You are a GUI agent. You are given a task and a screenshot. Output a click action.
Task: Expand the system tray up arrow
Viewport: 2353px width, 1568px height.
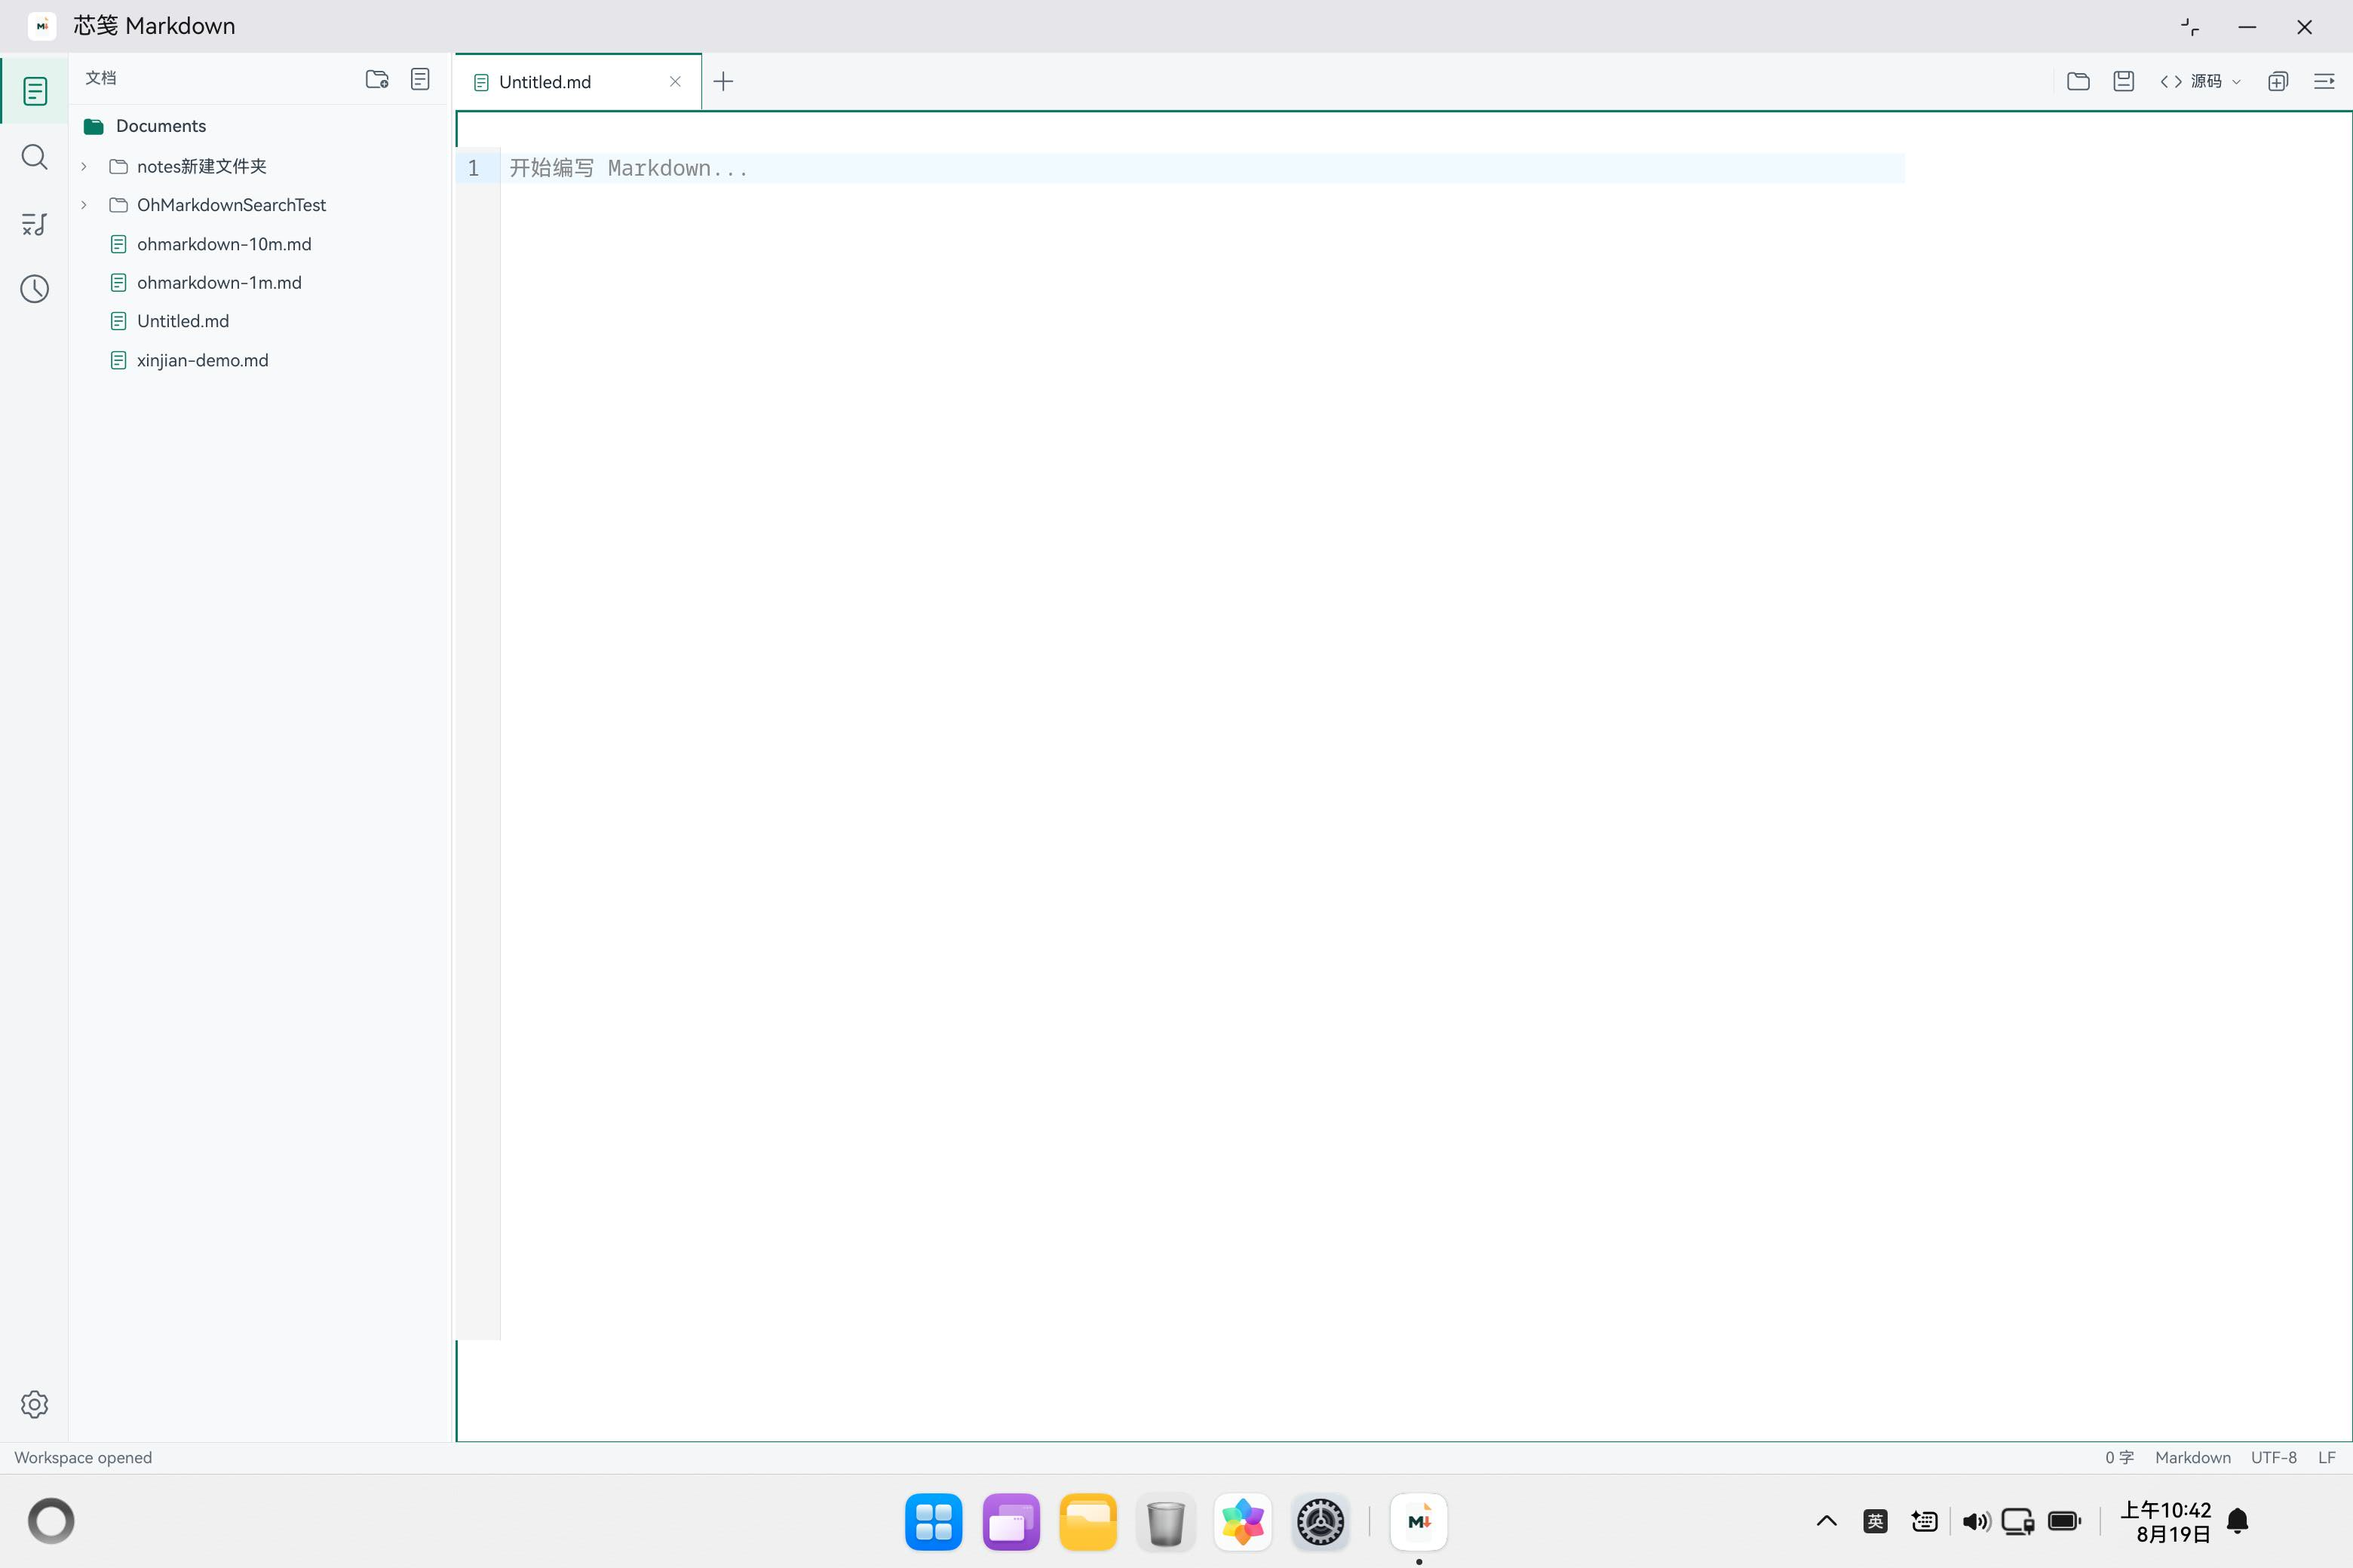click(x=1827, y=1521)
